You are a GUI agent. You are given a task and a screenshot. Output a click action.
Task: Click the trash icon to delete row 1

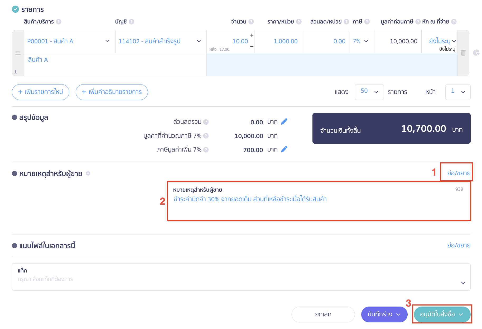(463, 53)
